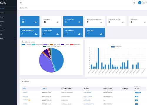The width and height of the screenshot is (147, 105).
Task: Click the CUSTOMER NAME column header
Action: (66, 89)
